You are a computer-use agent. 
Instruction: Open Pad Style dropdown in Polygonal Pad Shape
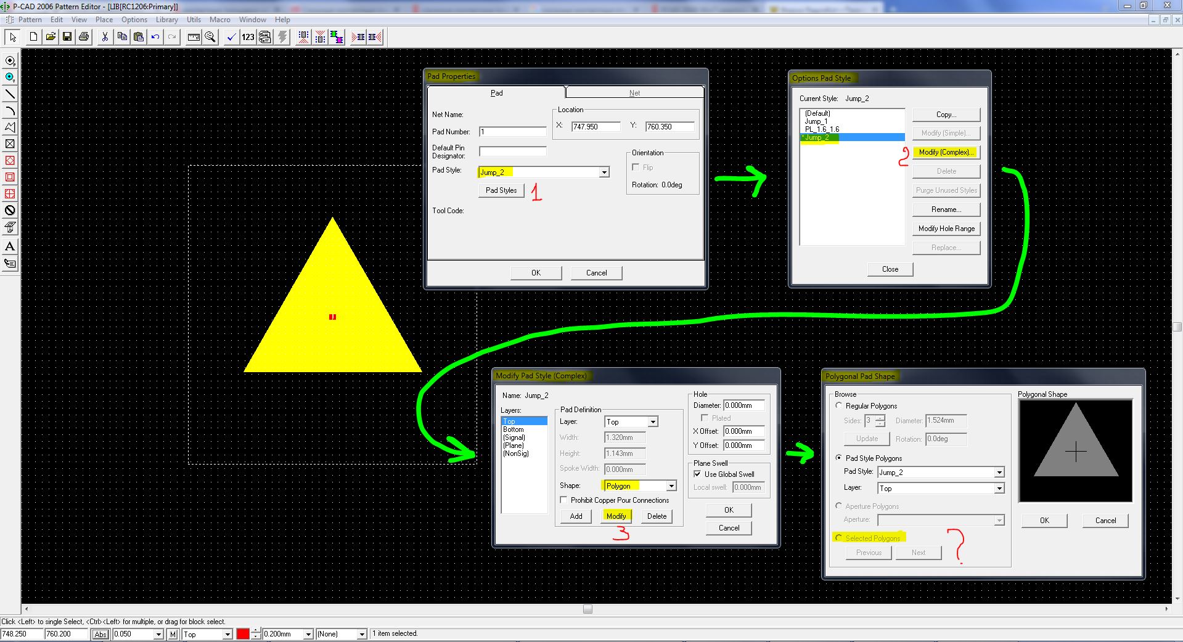(x=999, y=473)
